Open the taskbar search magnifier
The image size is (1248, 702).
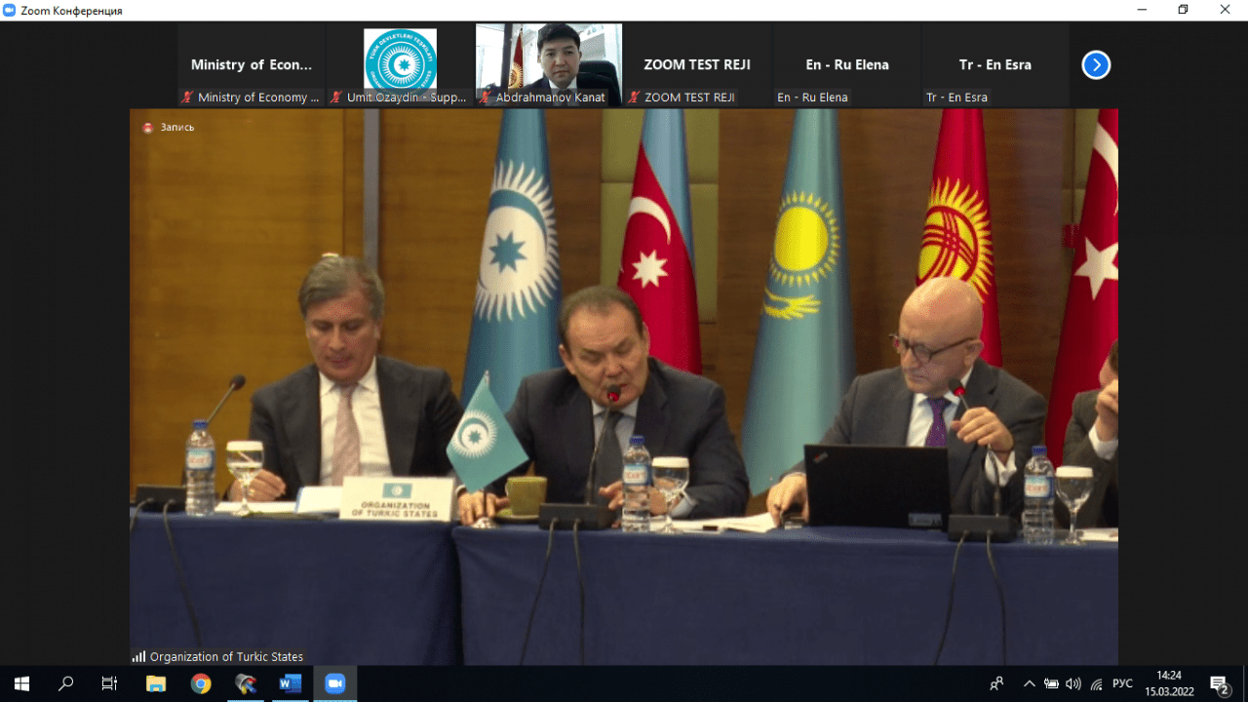click(65, 683)
